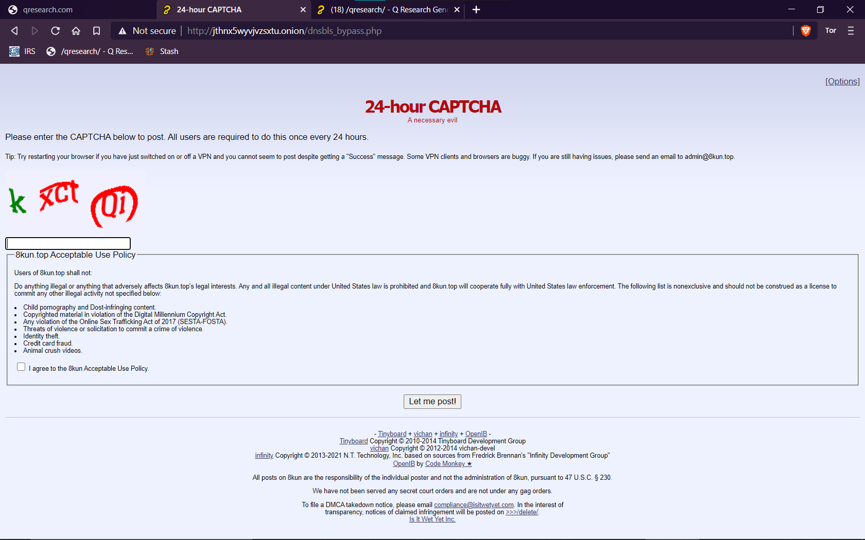Open the vichan link in the credits line
Viewport: 865px width, 540px height.
pos(423,434)
